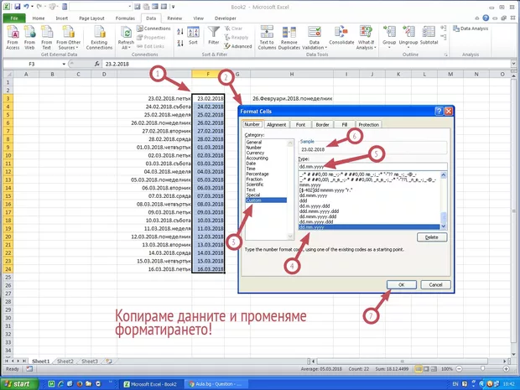Click the Format Cells help icon
This screenshot has width=520, height=390.
tap(438, 111)
